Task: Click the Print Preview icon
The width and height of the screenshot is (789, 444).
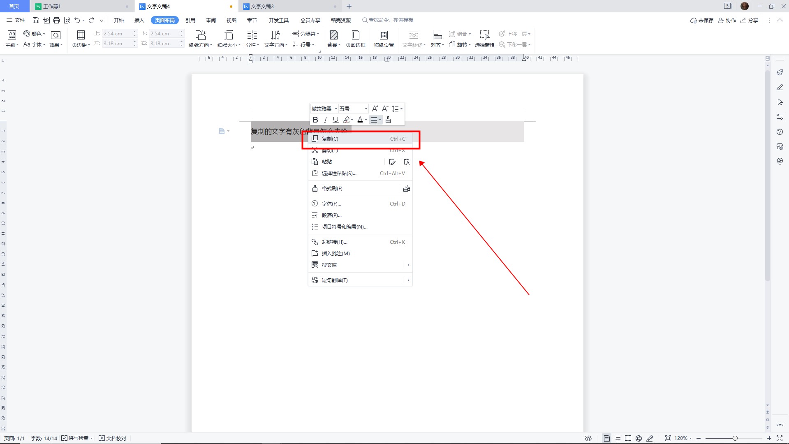Action: pos(67,20)
